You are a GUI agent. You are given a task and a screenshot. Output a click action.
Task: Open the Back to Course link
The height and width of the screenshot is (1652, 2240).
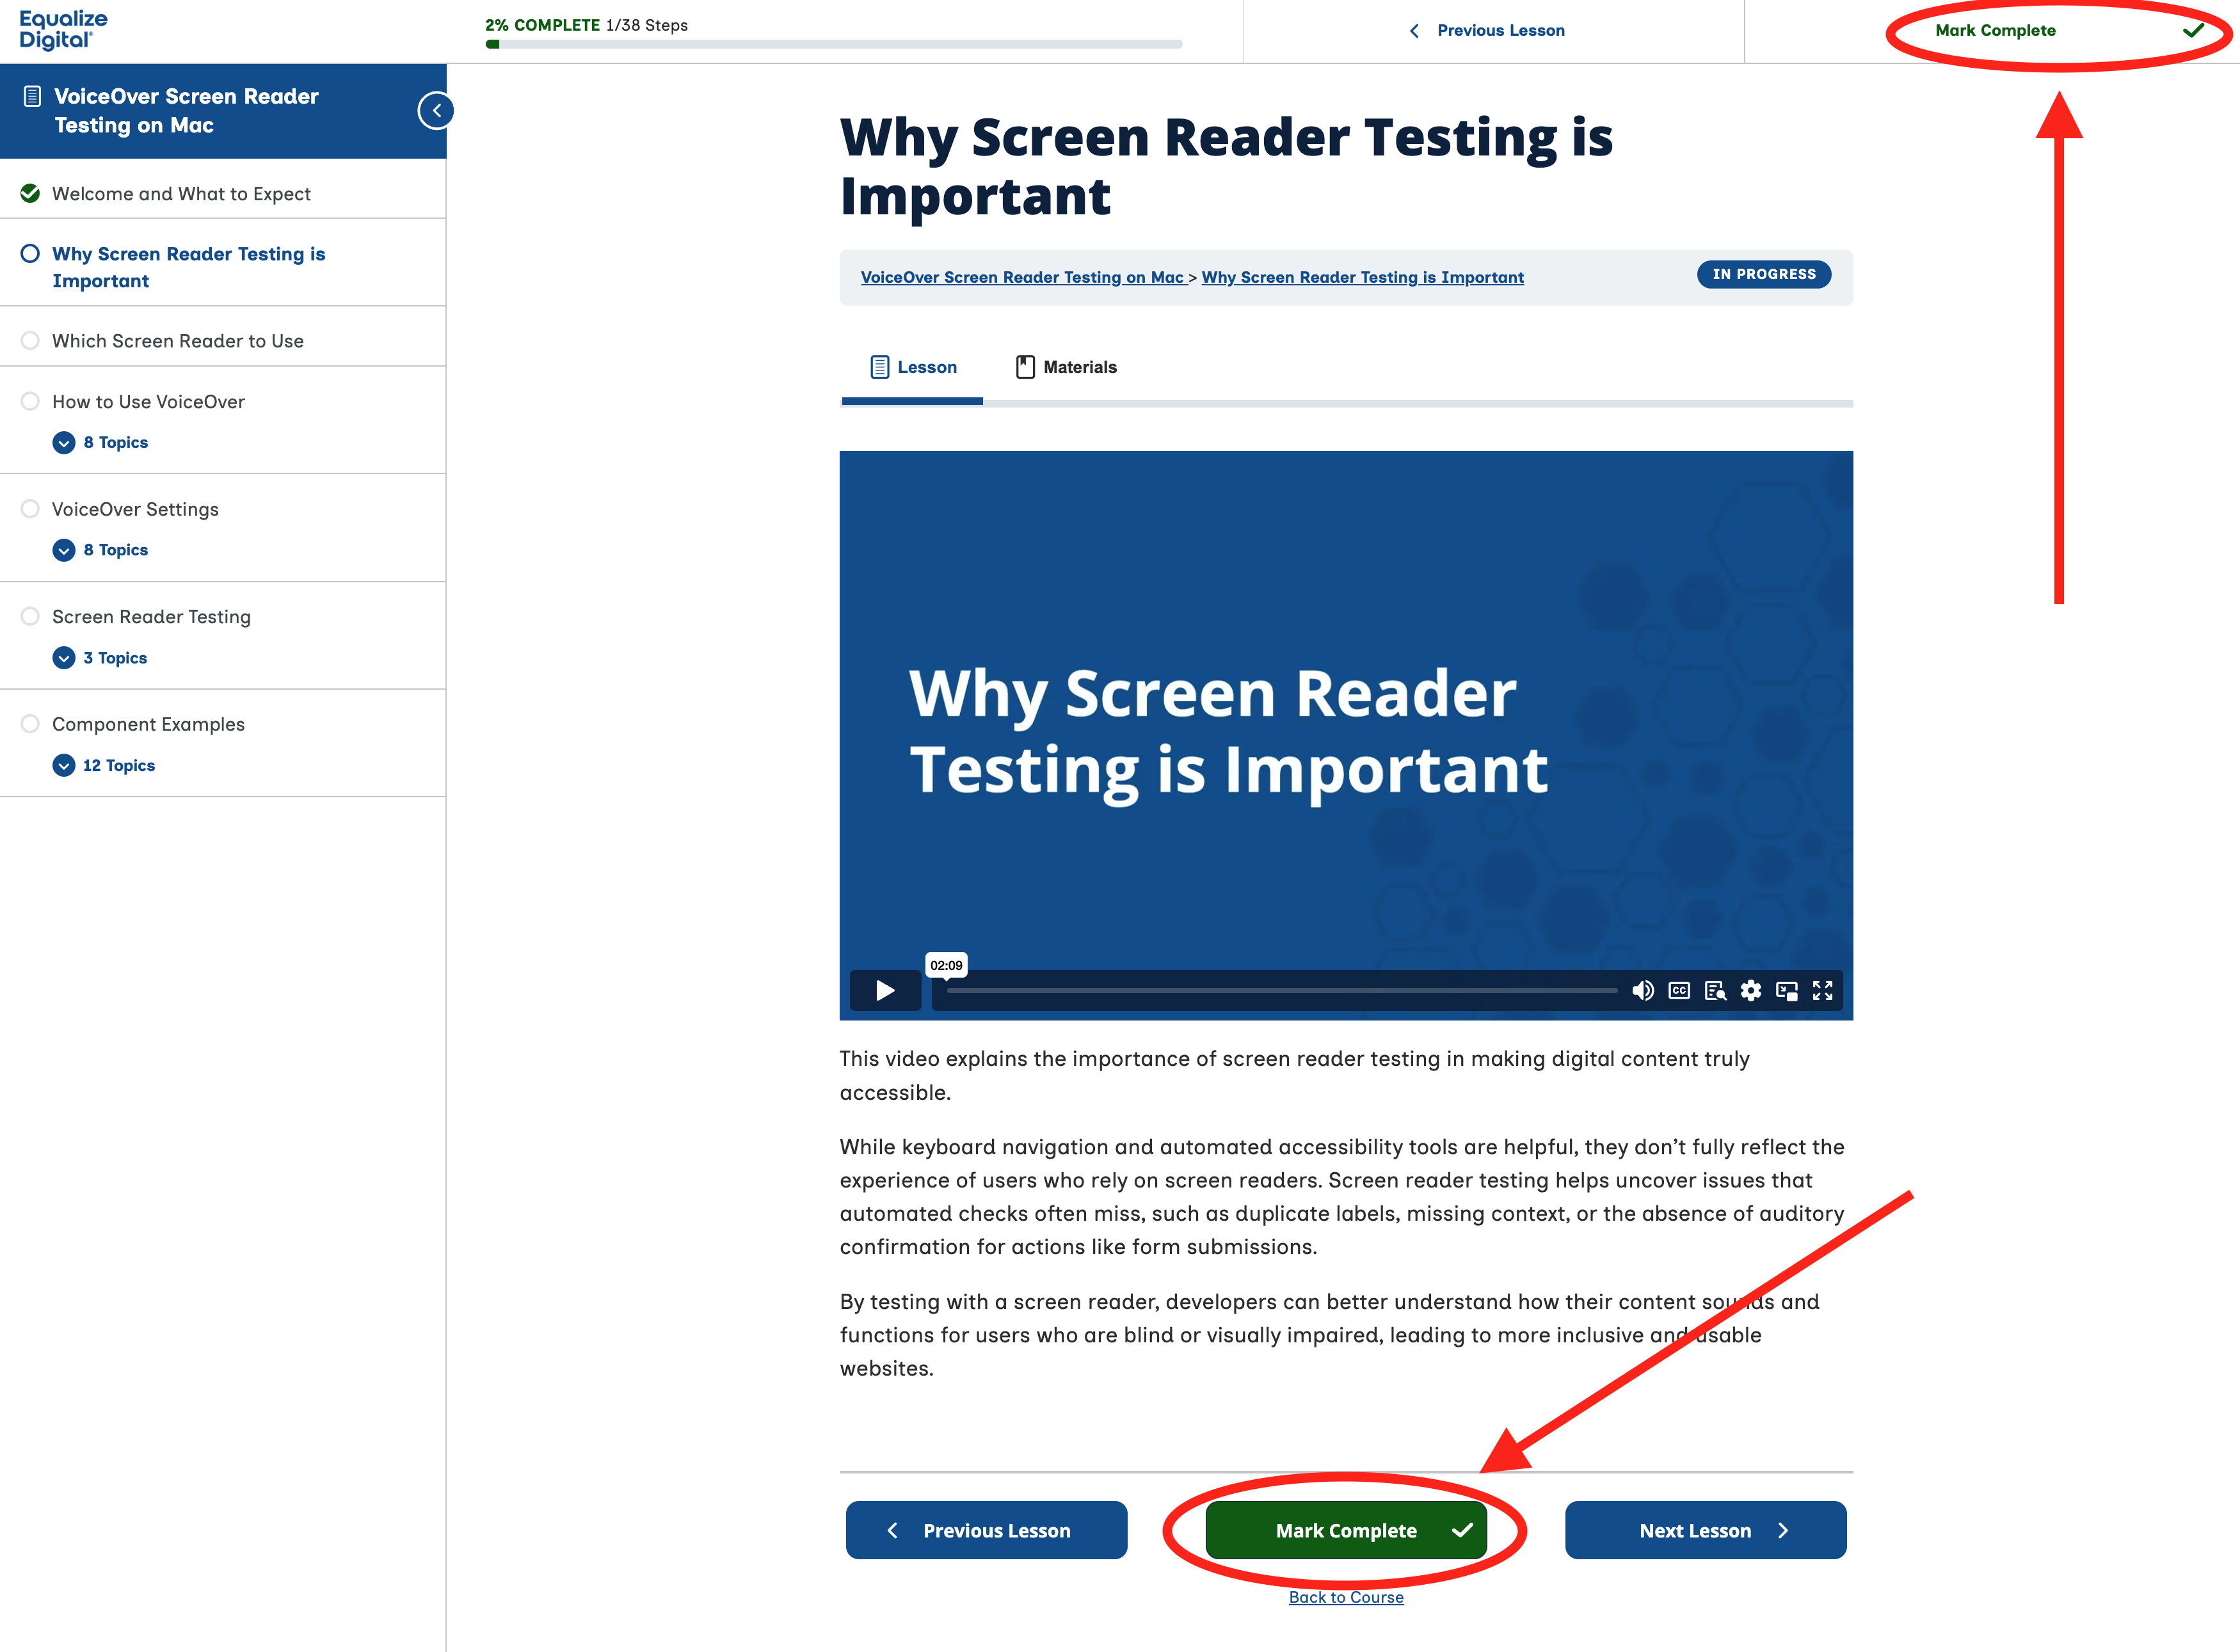1346,1597
